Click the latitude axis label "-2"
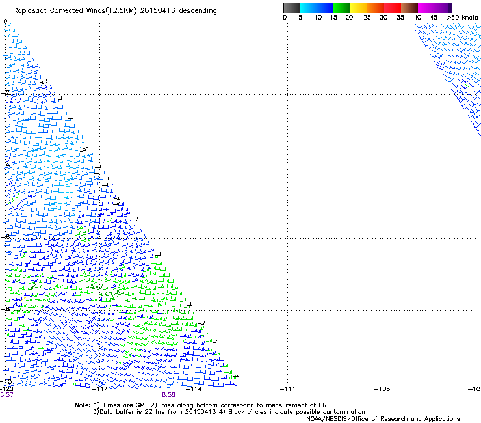 (x=5, y=93)
